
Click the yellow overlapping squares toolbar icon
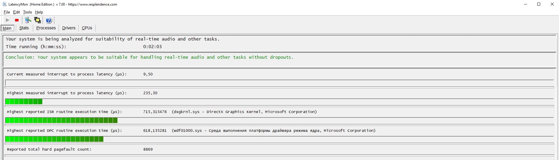point(37,20)
